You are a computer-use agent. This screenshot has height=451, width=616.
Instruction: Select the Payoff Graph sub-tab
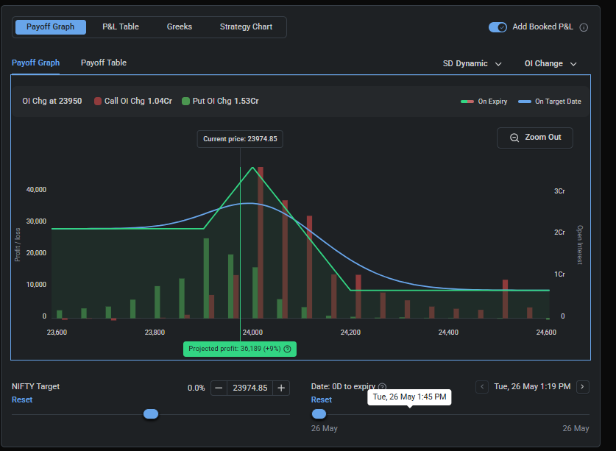point(36,63)
